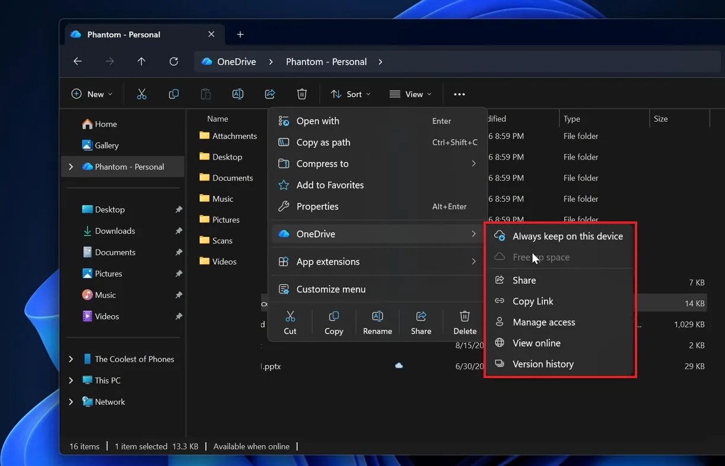
Task: Click Share in the context menu bottom bar
Action: pos(421,322)
